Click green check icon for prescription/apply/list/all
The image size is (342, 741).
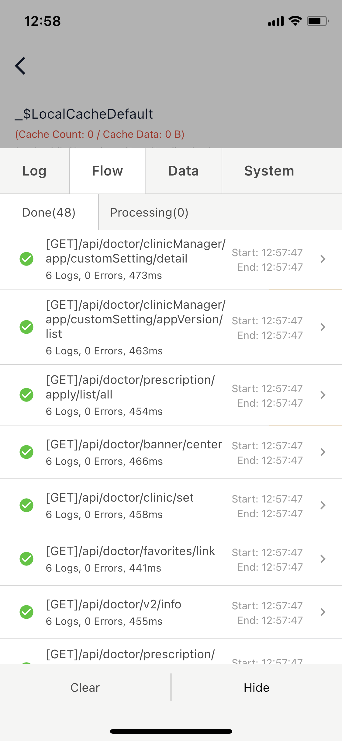tap(26, 395)
